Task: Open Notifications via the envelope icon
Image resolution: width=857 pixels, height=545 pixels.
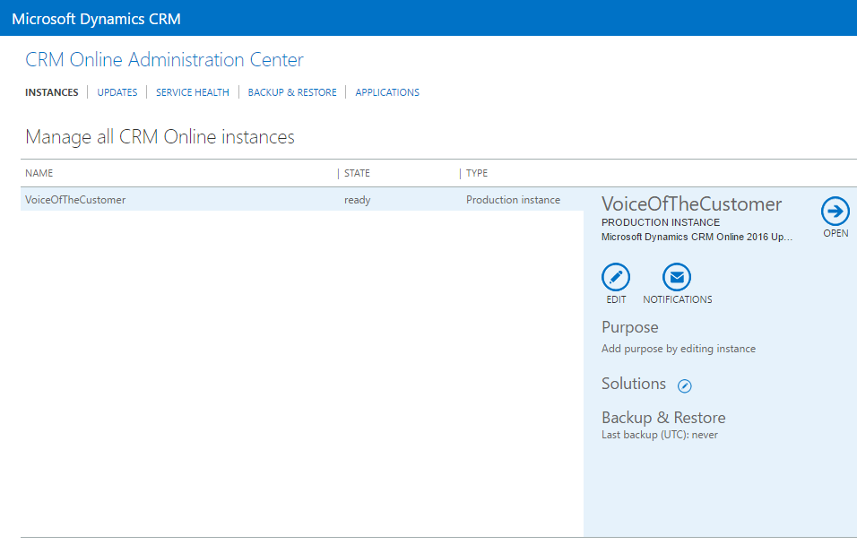Action: 677,277
